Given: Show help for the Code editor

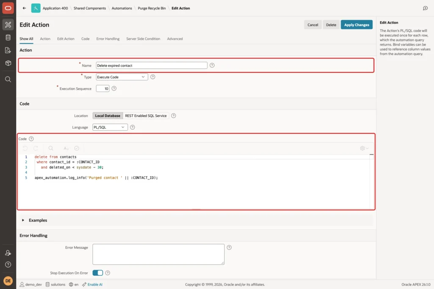Looking at the screenshot, I should coord(31,139).
